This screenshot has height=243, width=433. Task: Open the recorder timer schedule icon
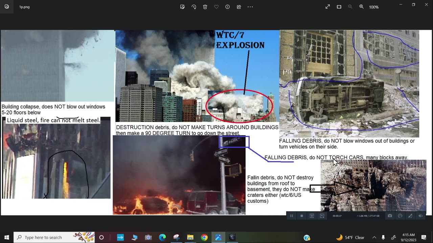pos(400,216)
